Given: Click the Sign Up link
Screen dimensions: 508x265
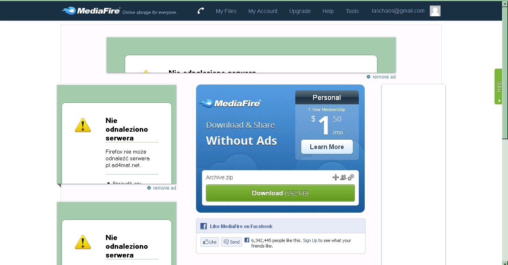Looking at the screenshot, I should tap(310, 240).
